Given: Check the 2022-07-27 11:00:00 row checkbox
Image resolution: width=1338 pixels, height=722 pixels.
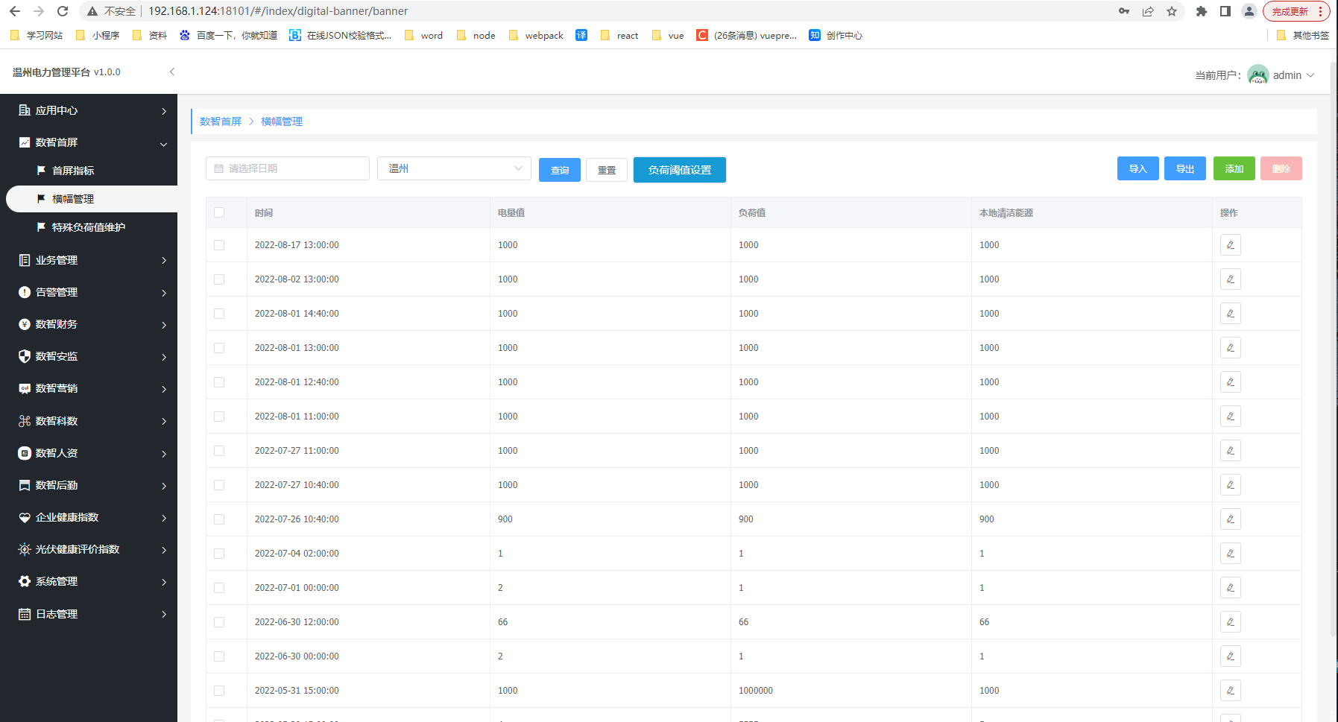Looking at the screenshot, I should point(219,451).
